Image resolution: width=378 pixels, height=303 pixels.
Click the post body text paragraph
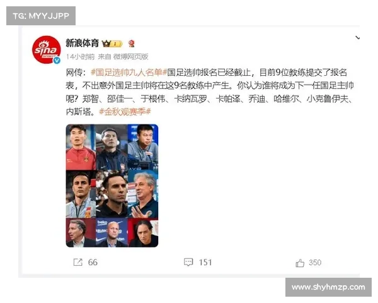click(210, 92)
